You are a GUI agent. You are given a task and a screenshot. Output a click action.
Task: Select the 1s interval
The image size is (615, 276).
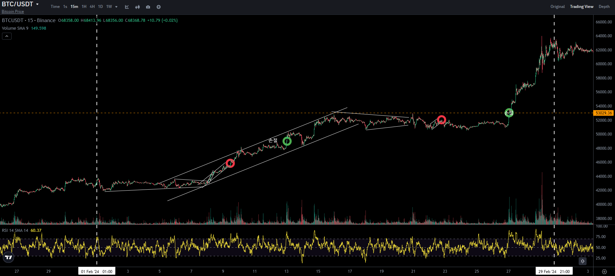click(65, 7)
